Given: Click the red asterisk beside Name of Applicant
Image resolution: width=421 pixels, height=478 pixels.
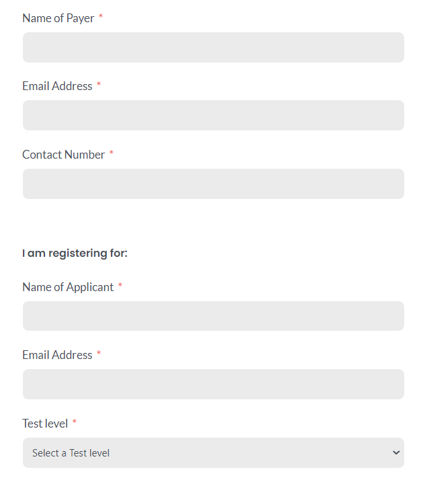Looking at the screenshot, I should pos(120,286).
